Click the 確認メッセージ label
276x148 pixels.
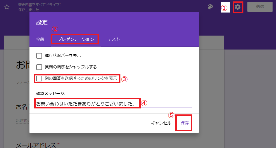[x=51, y=94]
